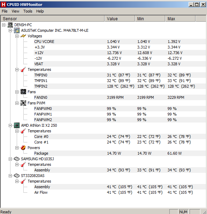Select the Core #1 temperature row
The height and width of the screenshot is (214, 207).
tap(120, 142)
